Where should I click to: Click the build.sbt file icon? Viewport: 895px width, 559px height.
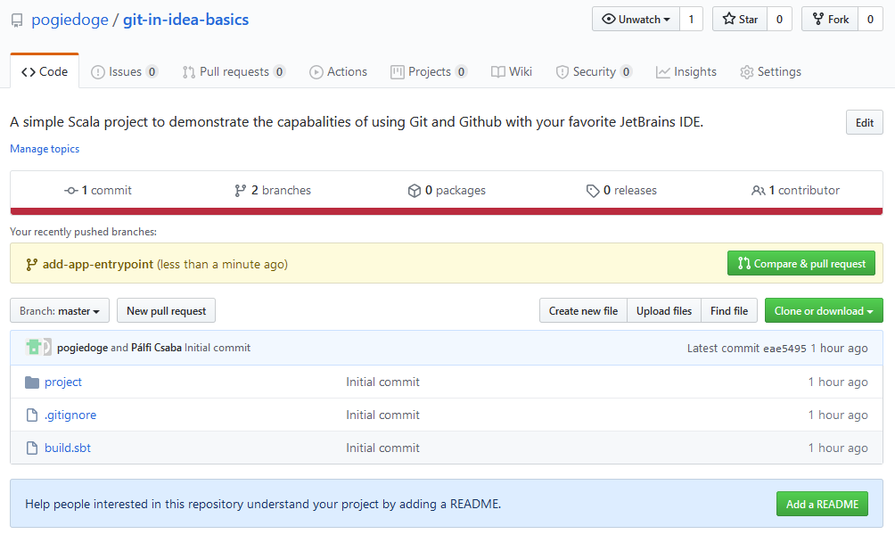[32, 448]
